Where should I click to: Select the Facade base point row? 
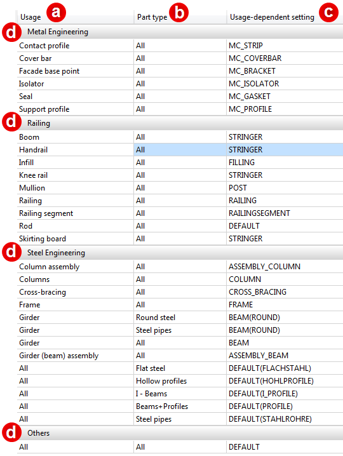tap(180, 71)
